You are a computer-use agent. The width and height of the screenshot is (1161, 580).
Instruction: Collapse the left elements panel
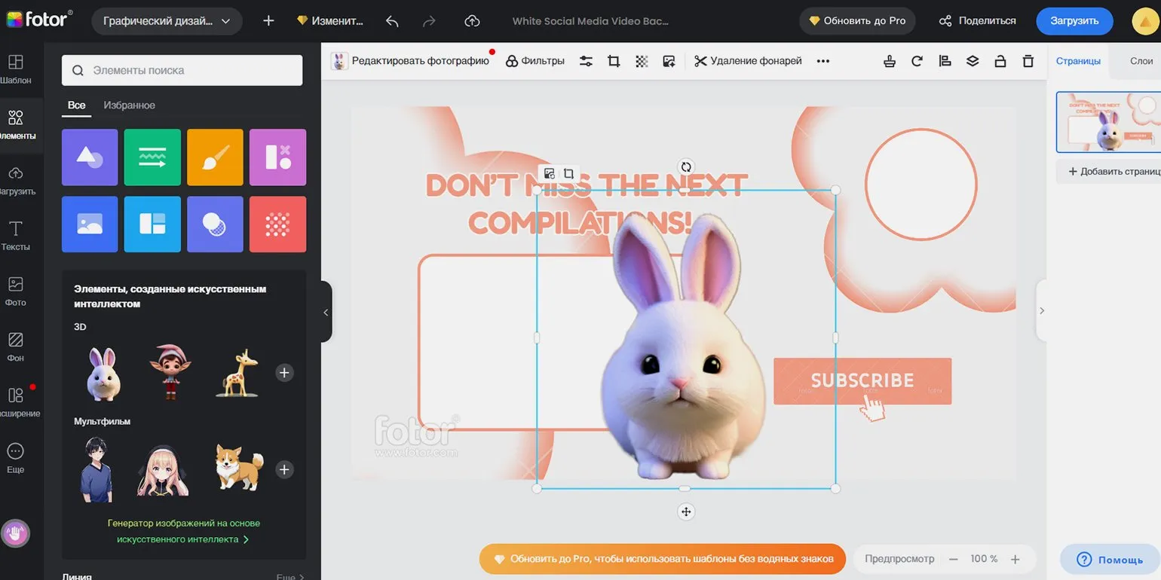326,312
